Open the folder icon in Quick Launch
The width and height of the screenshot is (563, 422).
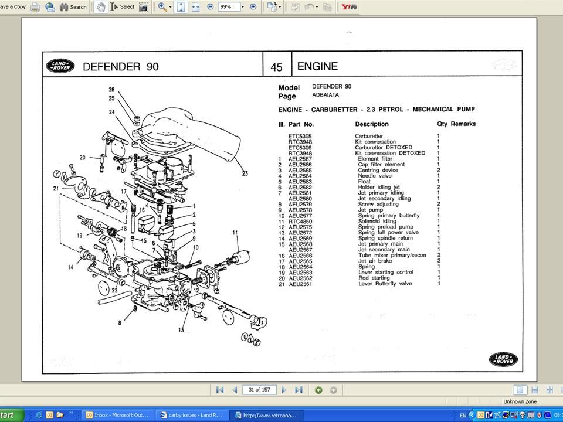tap(60, 415)
